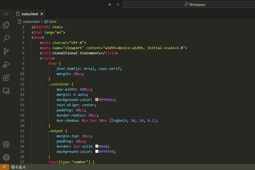This screenshot has height=170, width=255.
Task: Expand index.html breadcrumb item
Action: click(31, 22)
